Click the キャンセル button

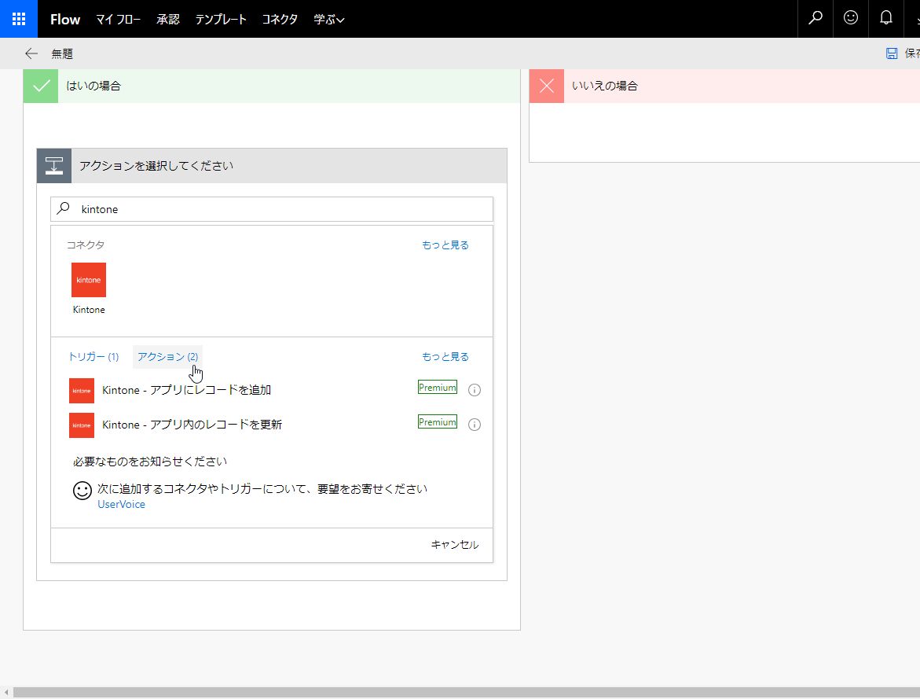[x=455, y=545]
